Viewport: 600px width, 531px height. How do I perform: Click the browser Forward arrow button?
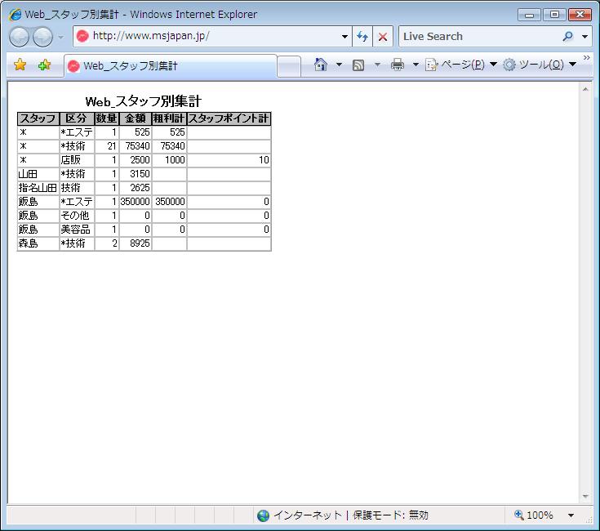click(x=42, y=37)
